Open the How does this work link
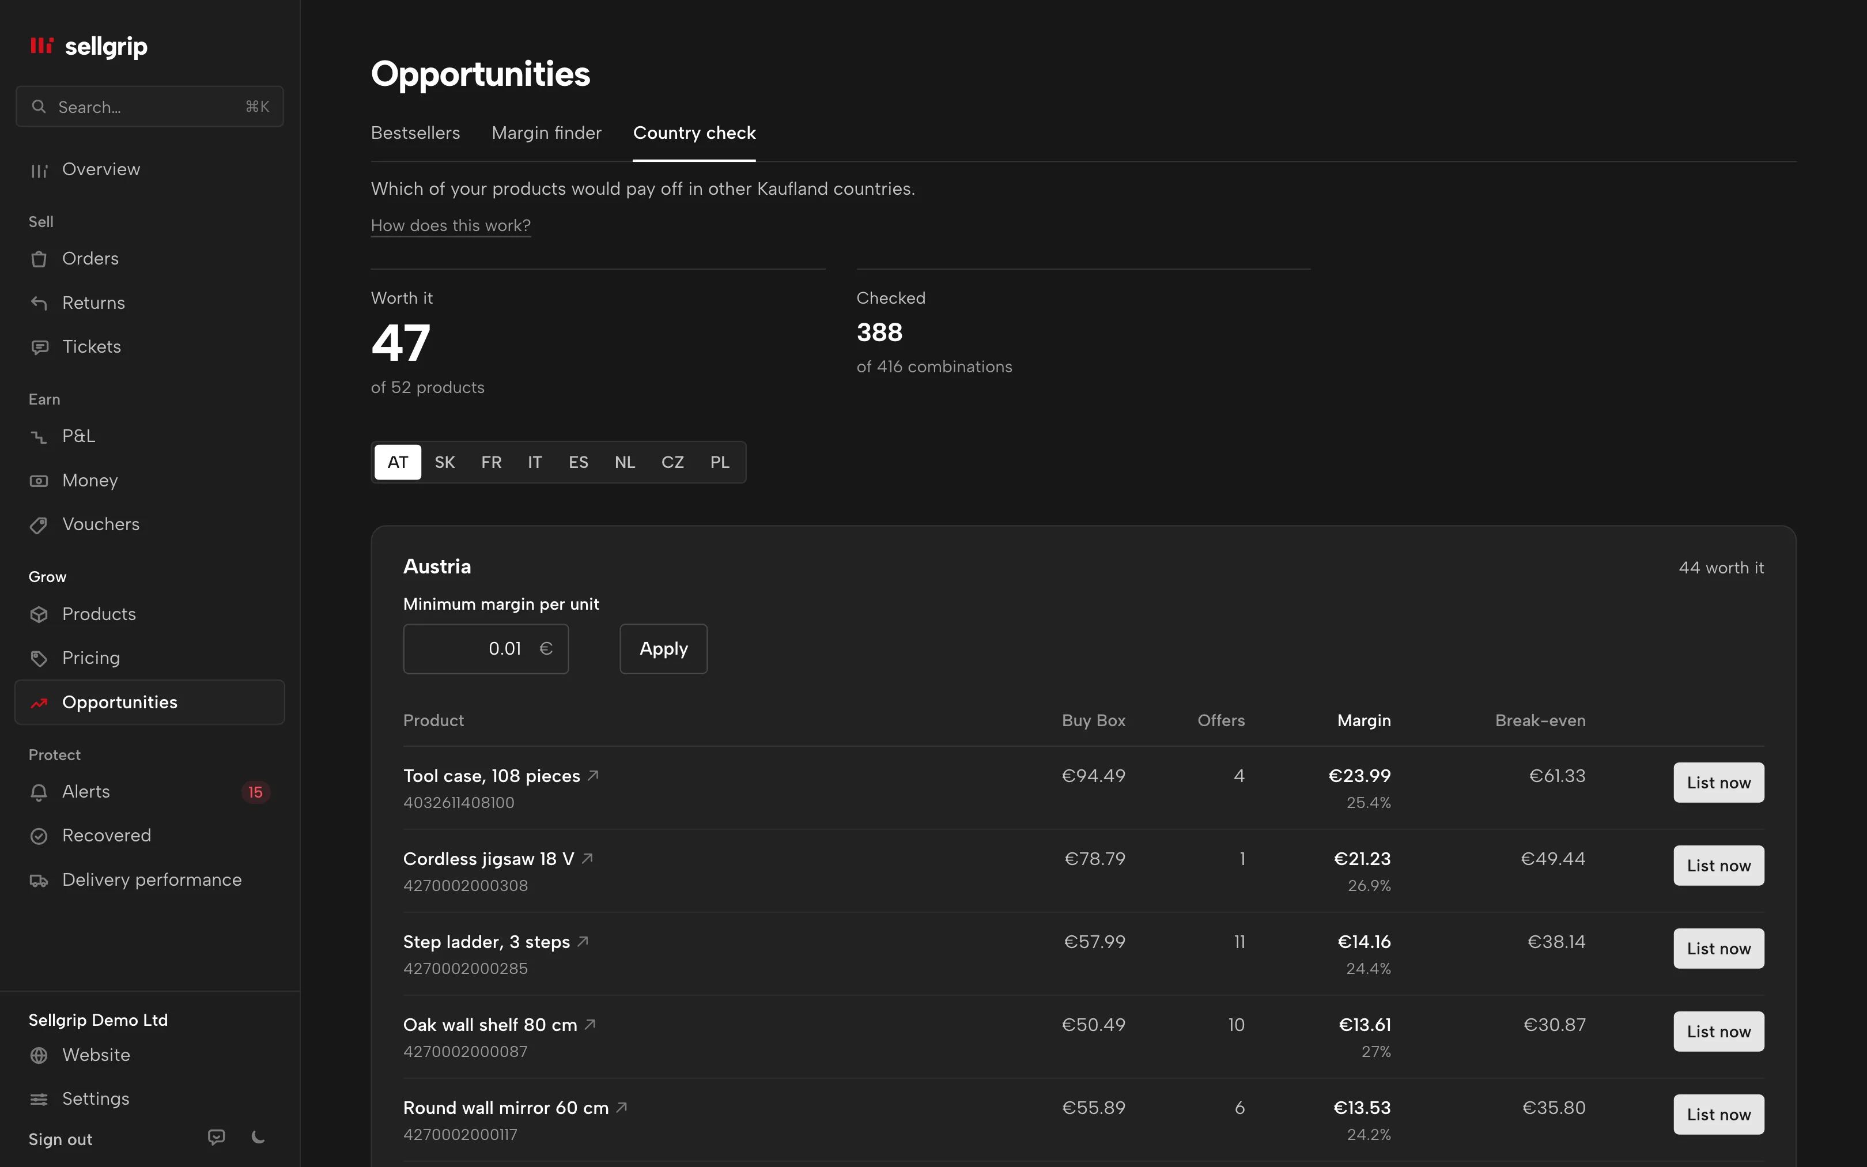The height and width of the screenshot is (1167, 1867). pos(451,225)
